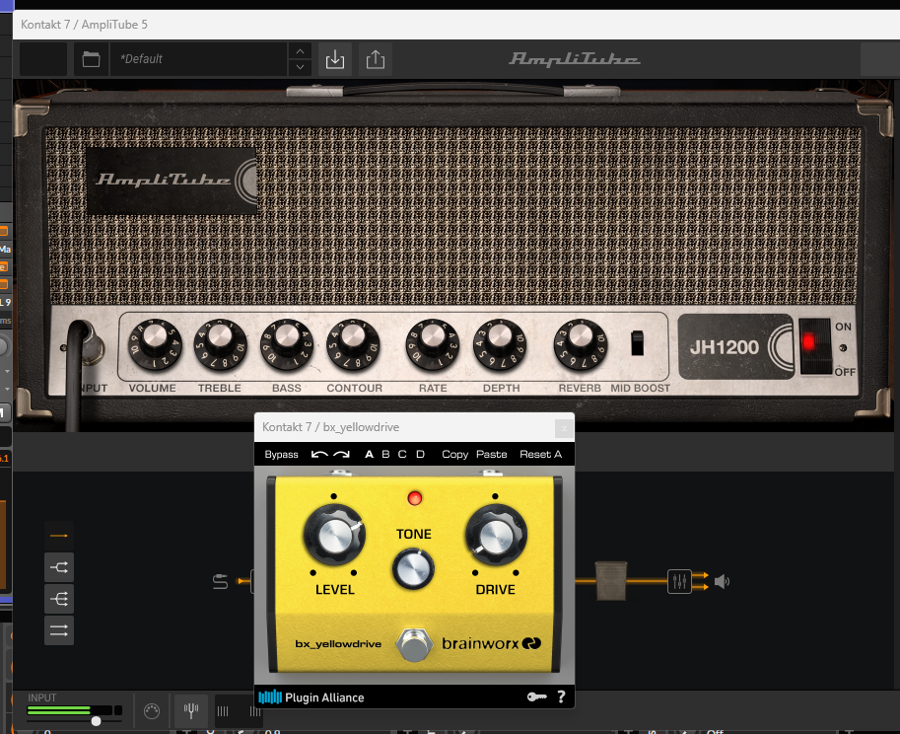
Task: Click Reset A in bx_yellowdrive toolbar
Action: [540, 454]
